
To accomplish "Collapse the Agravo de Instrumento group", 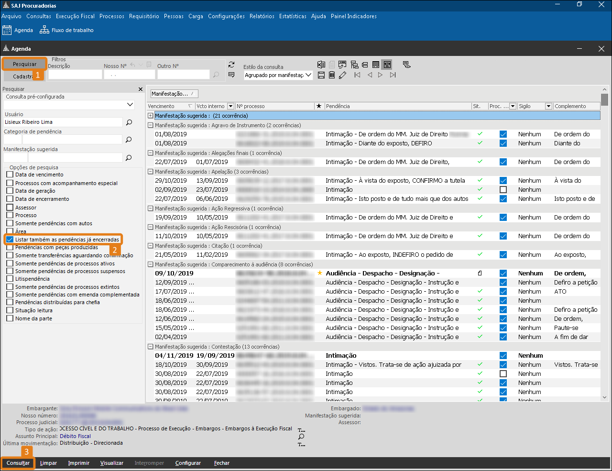I will tap(151, 125).
